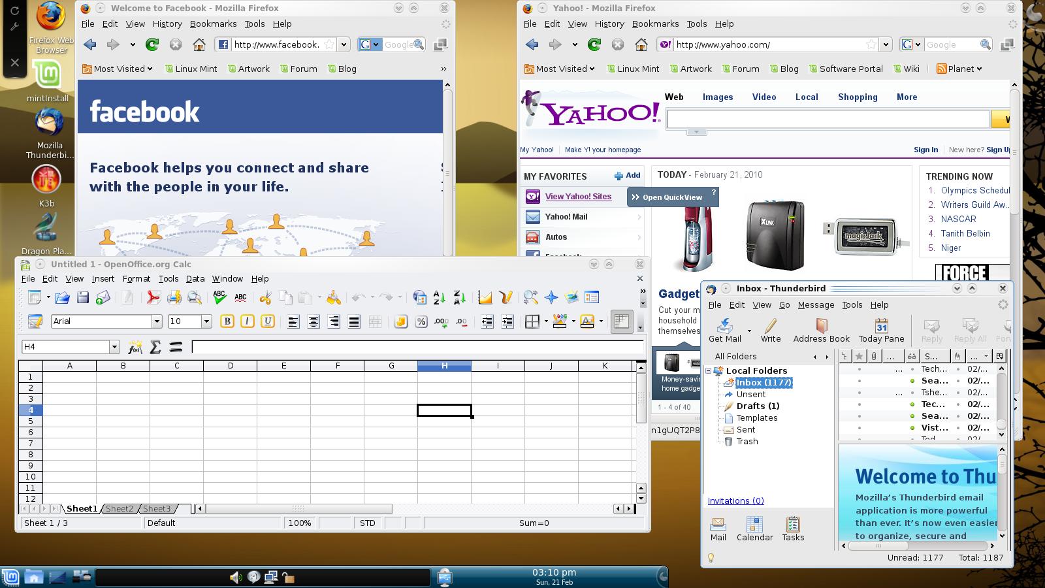The image size is (1045, 588).
Task: Open the Format menu in Calc
Action: [136, 278]
